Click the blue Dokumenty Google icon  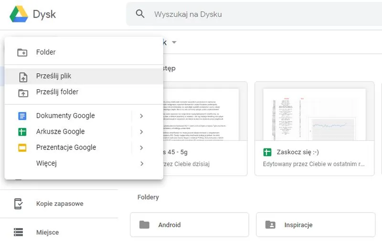(x=22, y=116)
